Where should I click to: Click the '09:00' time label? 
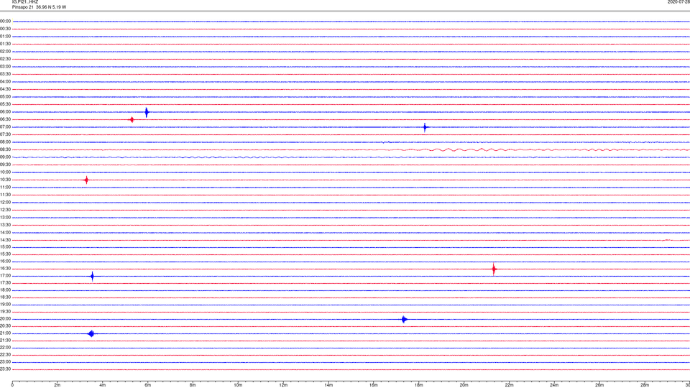[5, 157]
